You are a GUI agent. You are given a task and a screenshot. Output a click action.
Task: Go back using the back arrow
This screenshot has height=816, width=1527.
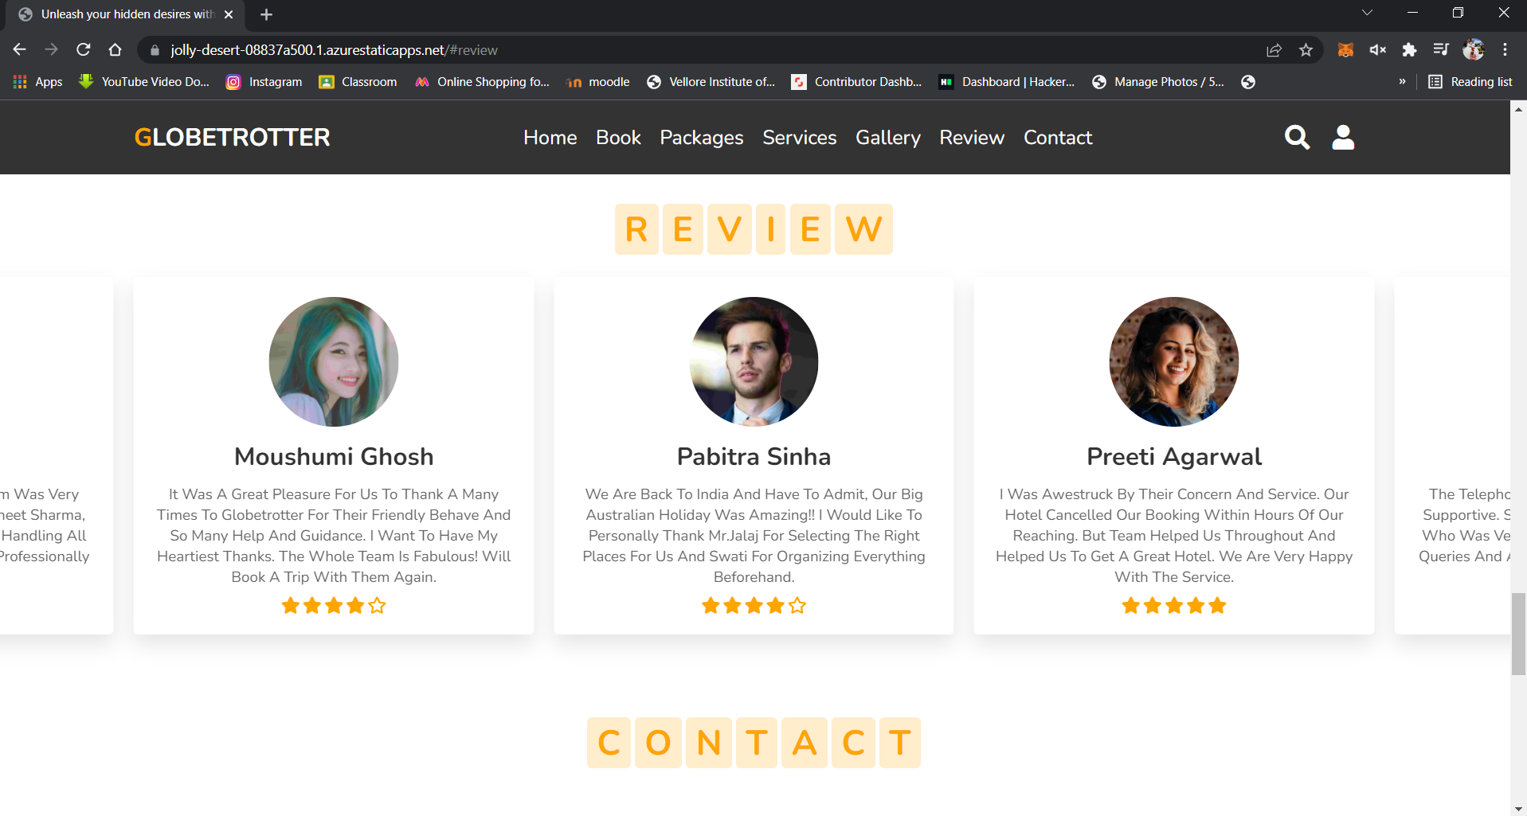19,49
